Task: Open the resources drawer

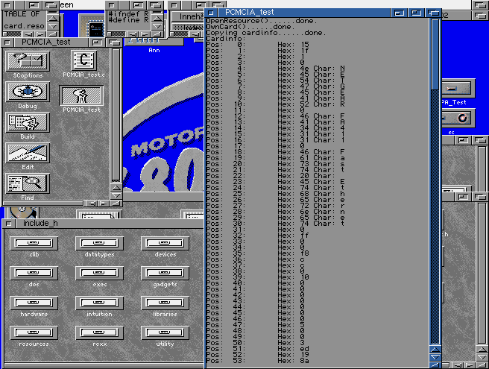Action: (x=34, y=332)
